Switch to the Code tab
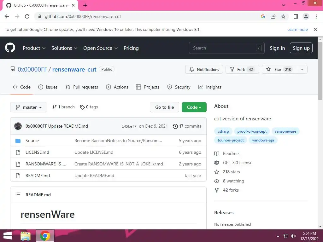 click(x=22, y=87)
